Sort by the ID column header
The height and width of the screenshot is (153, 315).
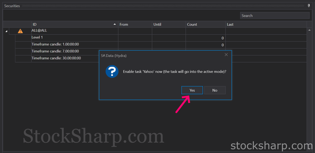(x=74, y=24)
